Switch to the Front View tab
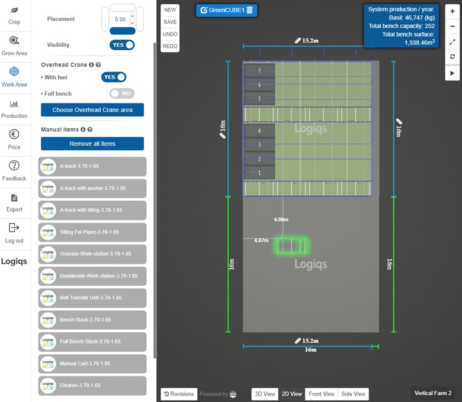Viewport: 462px width, 402px height. [x=323, y=394]
